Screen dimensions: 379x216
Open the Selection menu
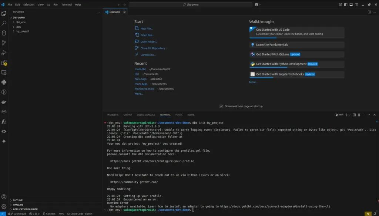(x=28, y=4)
